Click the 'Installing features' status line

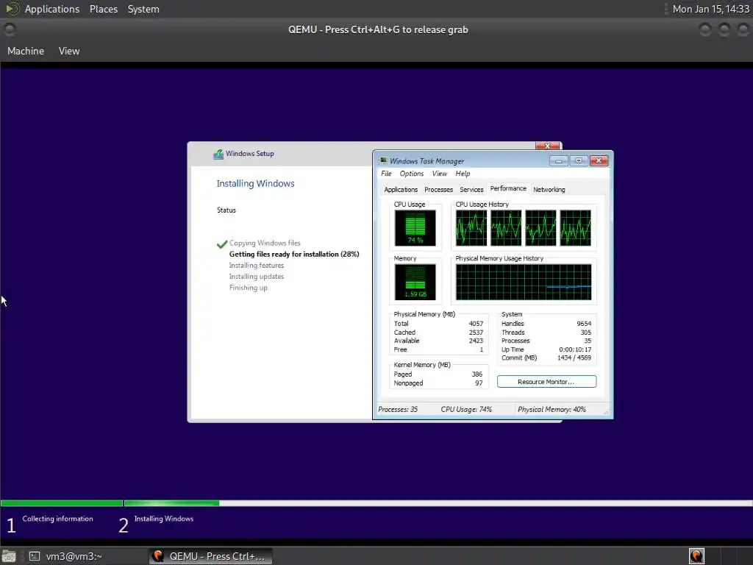coord(257,265)
